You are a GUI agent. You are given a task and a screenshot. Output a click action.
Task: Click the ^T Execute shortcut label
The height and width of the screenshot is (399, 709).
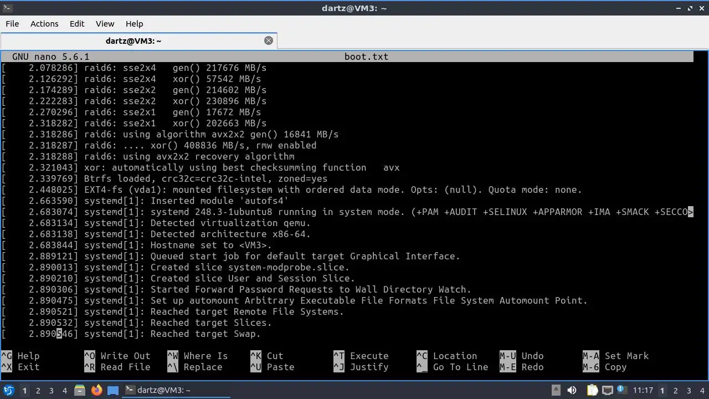361,356
